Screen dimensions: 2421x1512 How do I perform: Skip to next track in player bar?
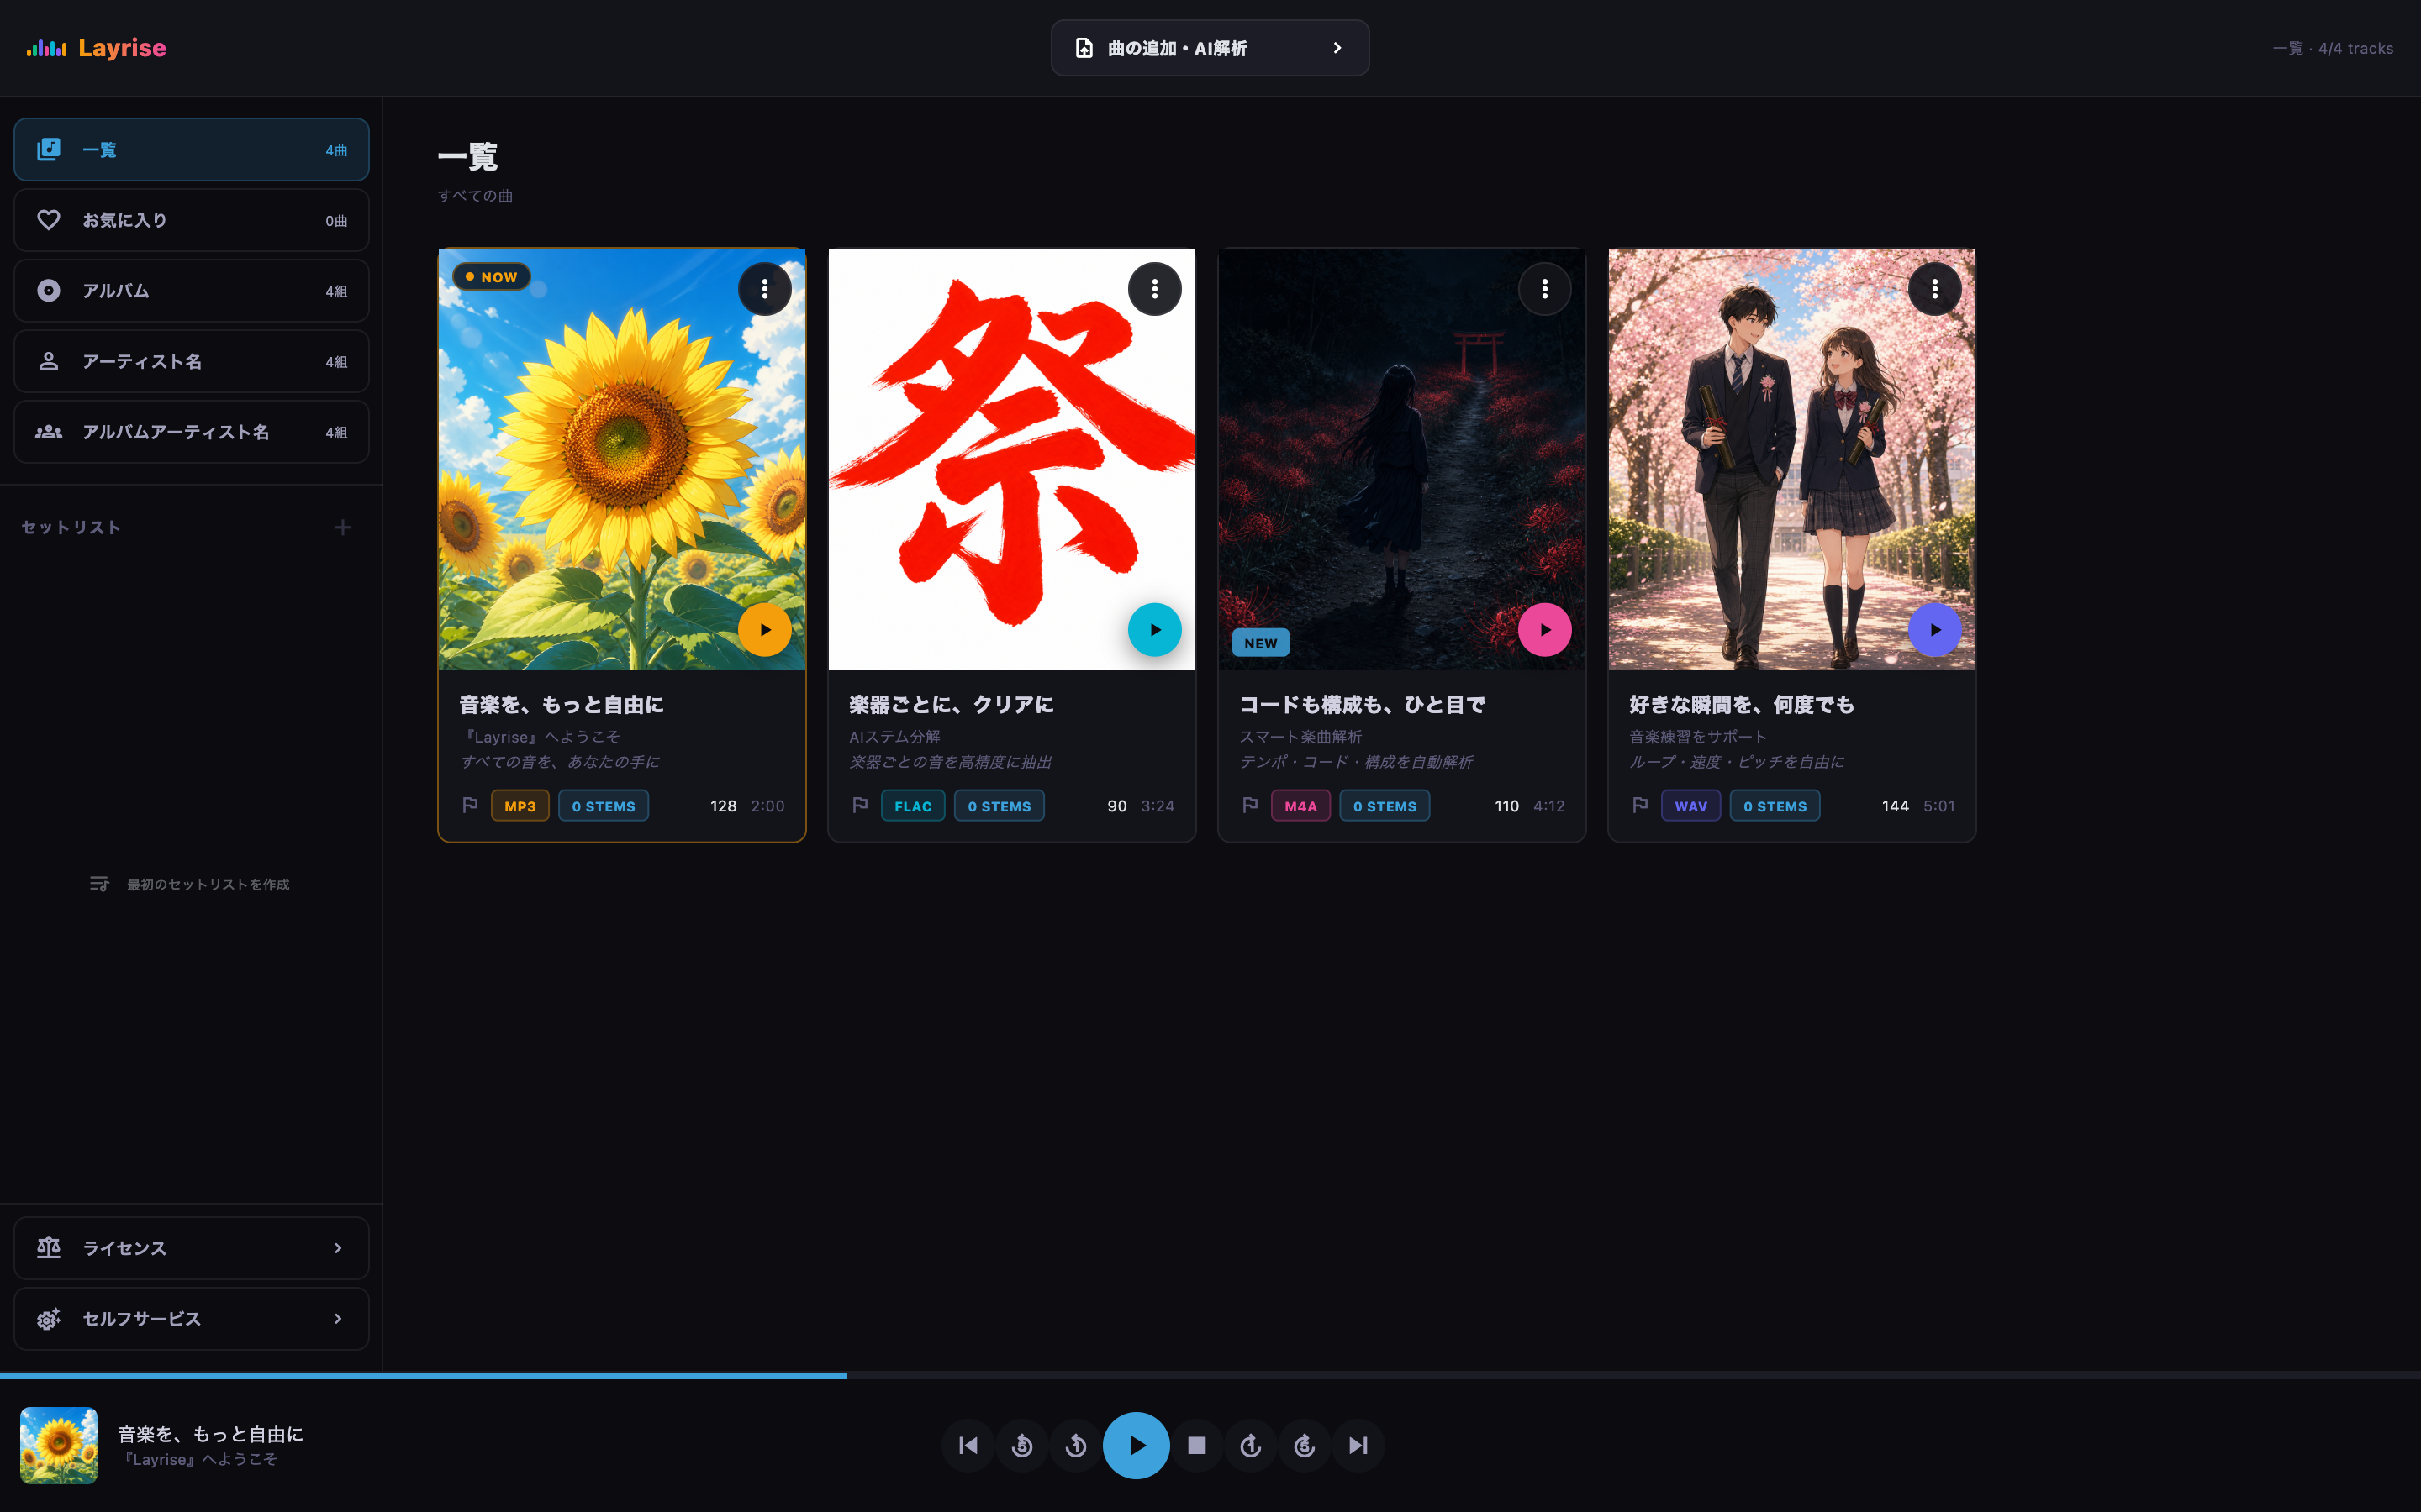click(x=1358, y=1445)
